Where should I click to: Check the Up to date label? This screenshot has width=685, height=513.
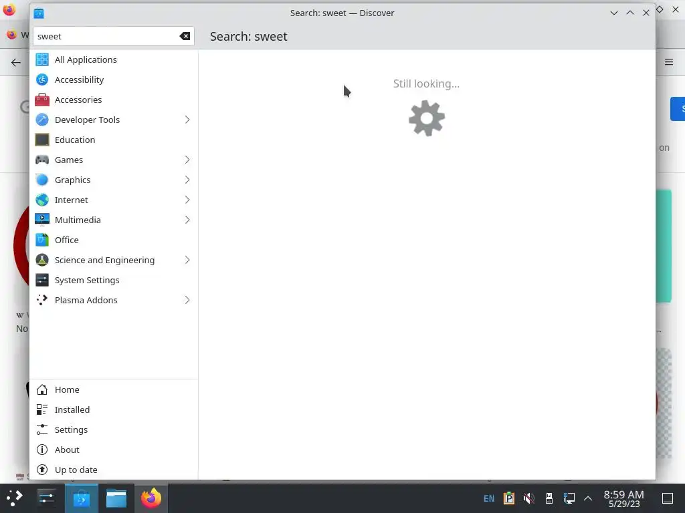click(x=76, y=470)
